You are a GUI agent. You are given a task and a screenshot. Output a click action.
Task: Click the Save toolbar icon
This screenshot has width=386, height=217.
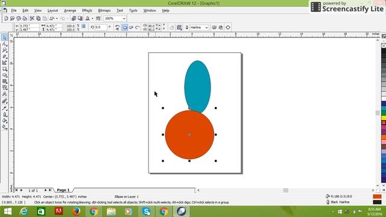pos(19,19)
